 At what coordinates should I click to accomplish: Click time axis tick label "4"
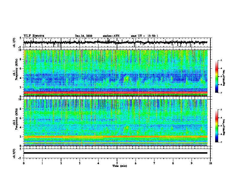coord(98,163)
